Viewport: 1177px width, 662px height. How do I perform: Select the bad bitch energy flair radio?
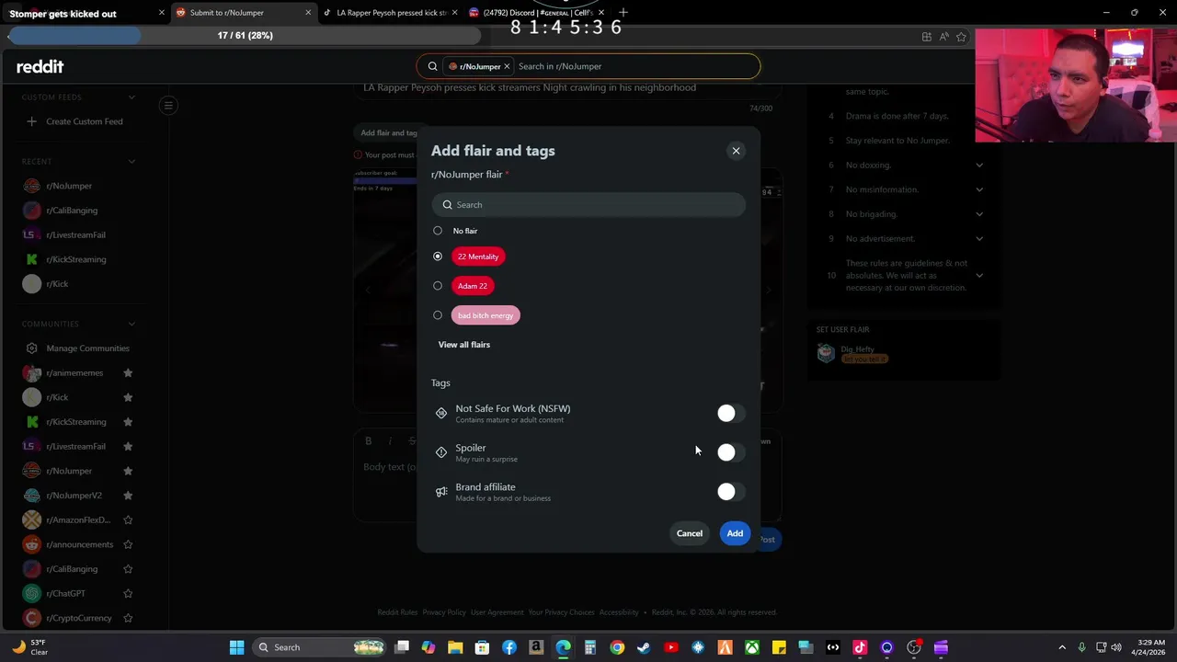(x=438, y=315)
